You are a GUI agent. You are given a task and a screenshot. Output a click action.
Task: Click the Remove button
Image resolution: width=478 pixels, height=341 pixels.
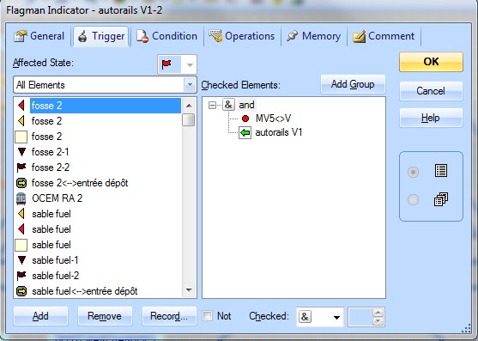(105, 316)
